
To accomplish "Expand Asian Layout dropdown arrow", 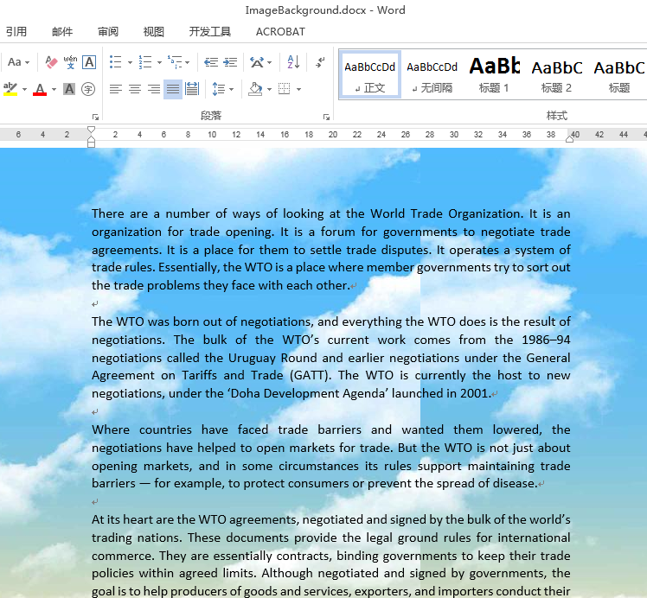I will pos(270,62).
